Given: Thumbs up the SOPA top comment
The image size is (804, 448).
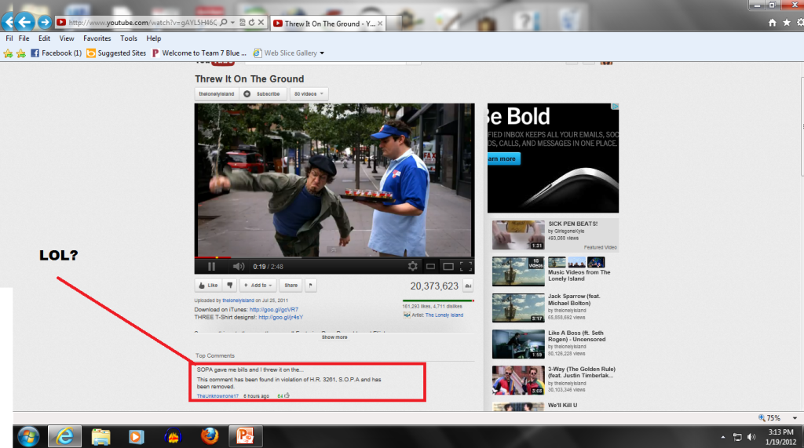Looking at the screenshot, I should (x=287, y=395).
